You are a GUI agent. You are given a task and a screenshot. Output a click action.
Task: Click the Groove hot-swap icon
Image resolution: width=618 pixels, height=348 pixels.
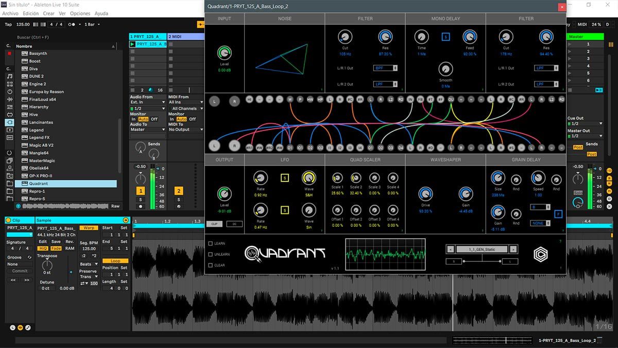point(29,257)
